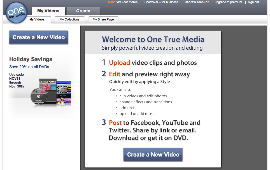The image size is (270, 170).
Task: Sign out of the account
Action: point(253,2)
